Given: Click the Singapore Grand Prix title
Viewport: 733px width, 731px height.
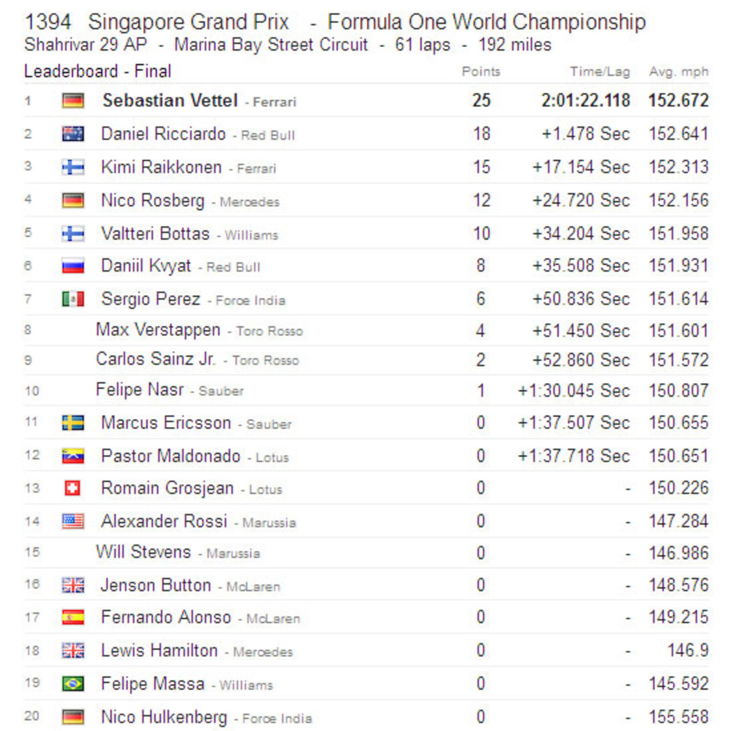Looking at the screenshot, I should (188, 22).
